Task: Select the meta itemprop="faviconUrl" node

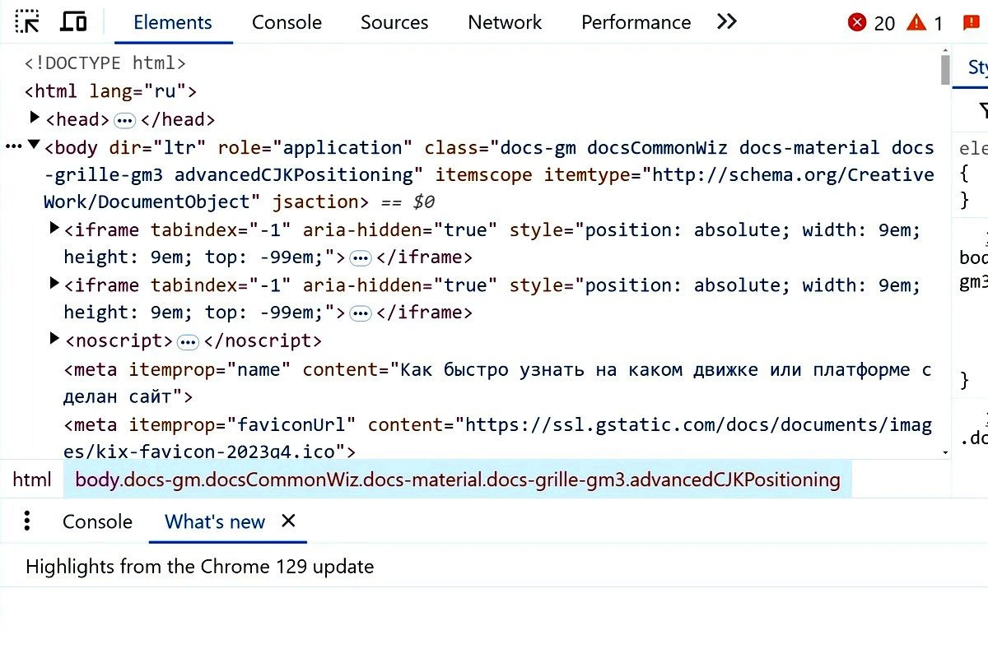Action: coord(497,438)
